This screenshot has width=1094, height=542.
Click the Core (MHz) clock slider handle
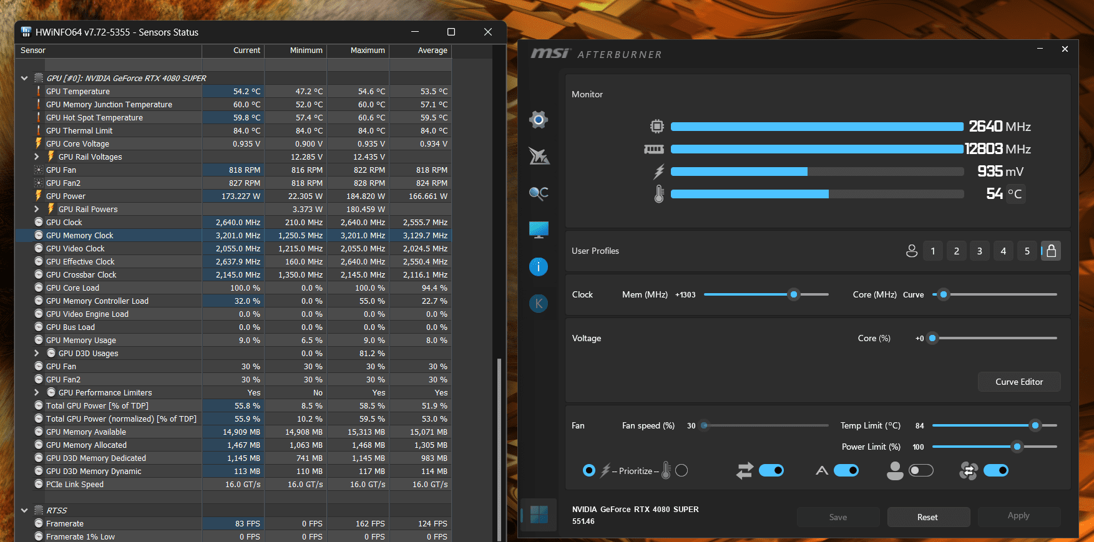pos(944,294)
